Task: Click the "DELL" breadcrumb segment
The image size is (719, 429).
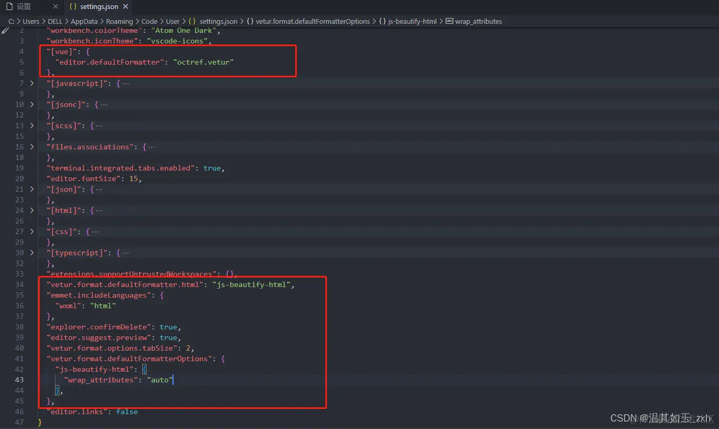Action: 56,21
